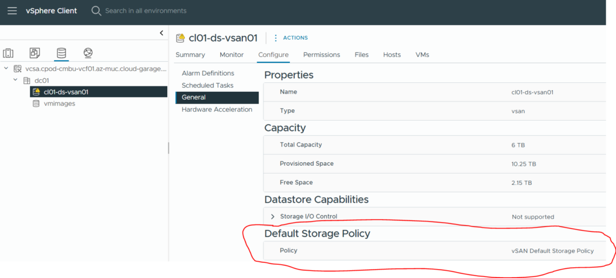Screen dimensions: 616x278
Task: Click the datastore icon beside the cl01-ds-vsan01 title
Action: pyautogui.click(x=180, y=38)
